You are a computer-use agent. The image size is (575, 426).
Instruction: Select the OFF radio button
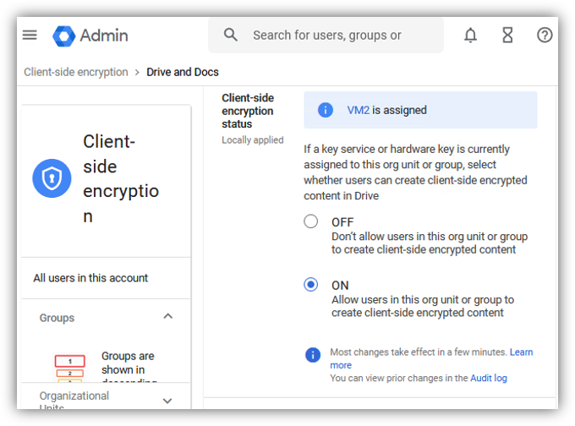[310, 221]
